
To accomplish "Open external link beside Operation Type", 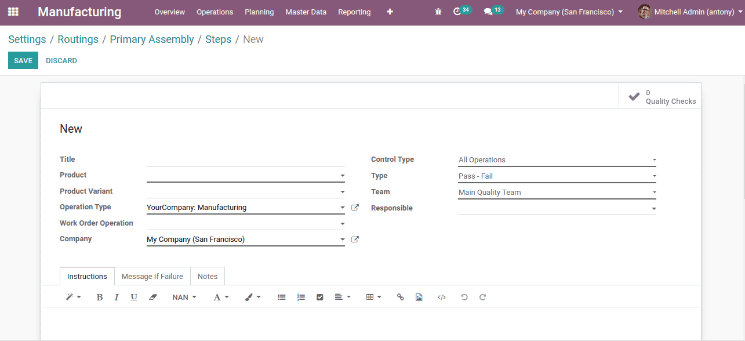I will tap(355, 208).
